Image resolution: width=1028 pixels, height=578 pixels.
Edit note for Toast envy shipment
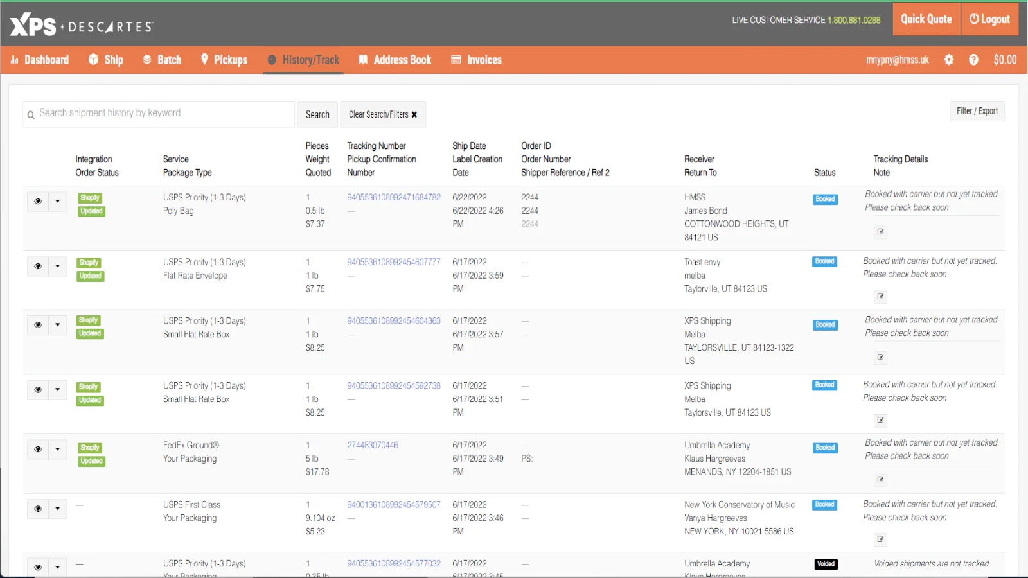[x=880, y=297]
